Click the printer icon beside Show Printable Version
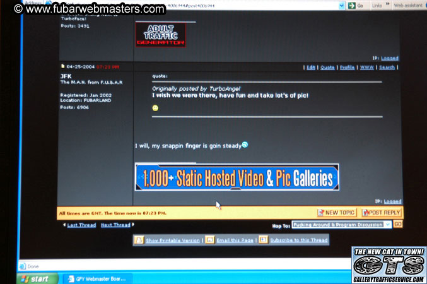 [x=137, y=240]
